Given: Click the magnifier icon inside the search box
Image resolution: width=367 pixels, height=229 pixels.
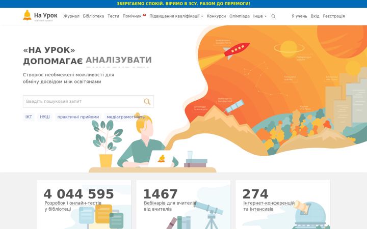Looking at the screenshot, I should pyautogui.click(x=147, y=101).
